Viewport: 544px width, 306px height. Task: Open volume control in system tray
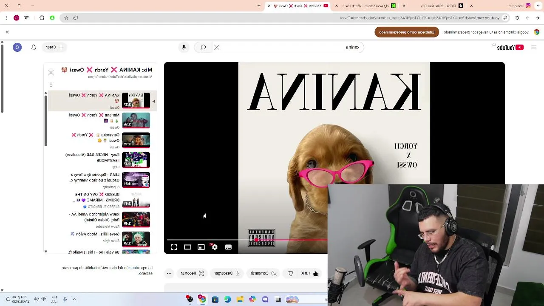coord(37,299)
